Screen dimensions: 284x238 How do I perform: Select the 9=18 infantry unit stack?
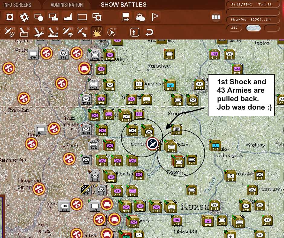point(110,85)
